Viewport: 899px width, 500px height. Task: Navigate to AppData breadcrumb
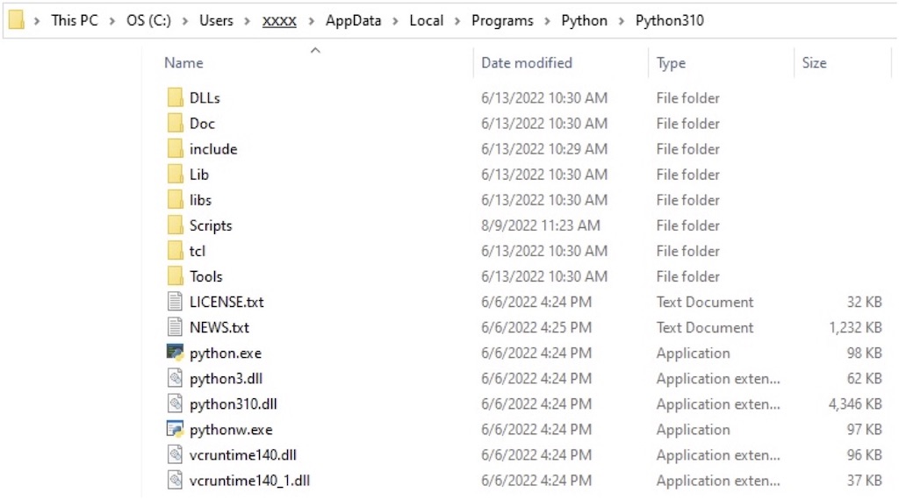point(353,21)
